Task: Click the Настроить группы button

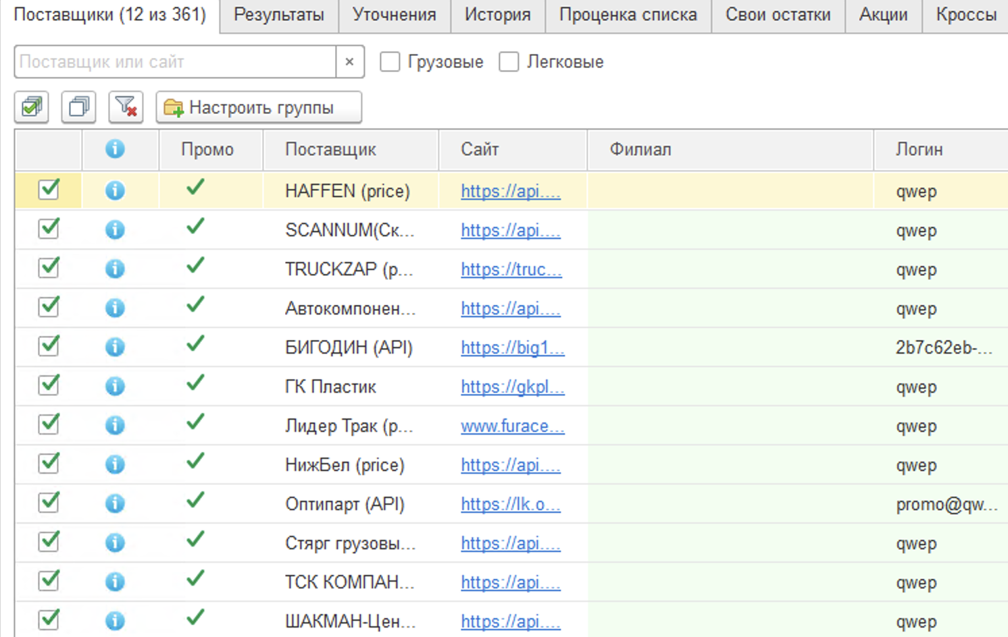Action: (x=259, y=107)
